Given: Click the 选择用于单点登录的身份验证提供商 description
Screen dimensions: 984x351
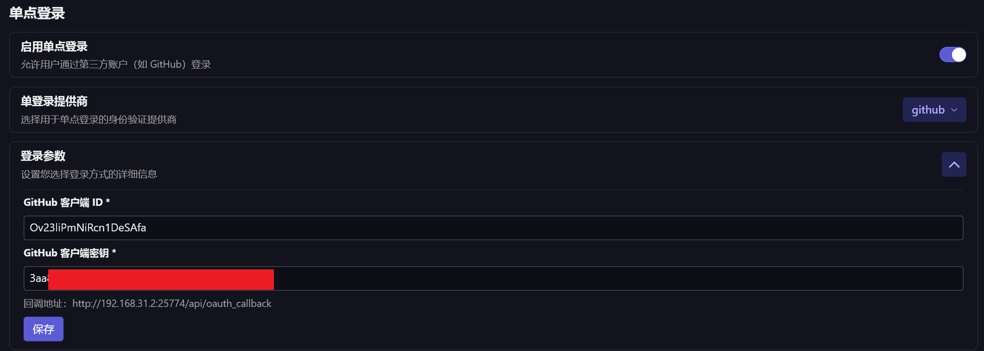Looking at the screenshot, I should click(98, 120).
